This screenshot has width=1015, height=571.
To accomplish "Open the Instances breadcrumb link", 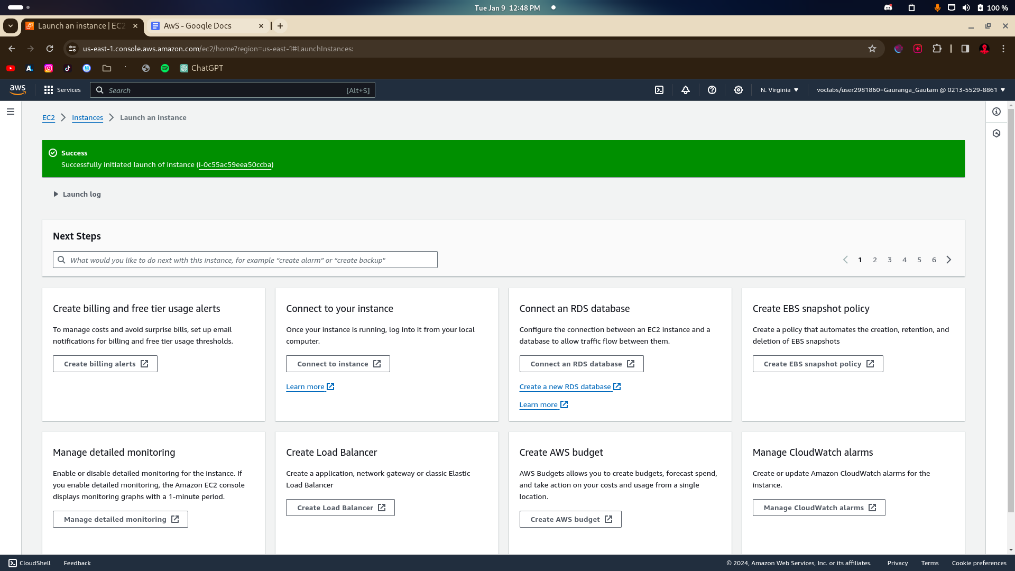I will 87,117.
